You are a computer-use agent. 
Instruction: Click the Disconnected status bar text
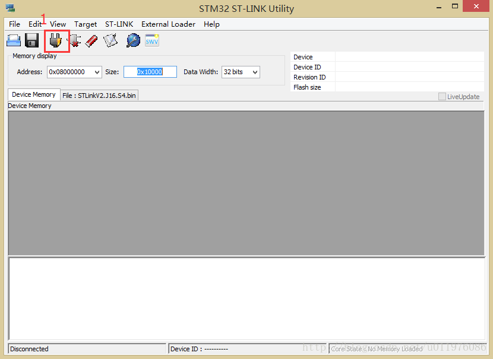click(x=29, y=349)
